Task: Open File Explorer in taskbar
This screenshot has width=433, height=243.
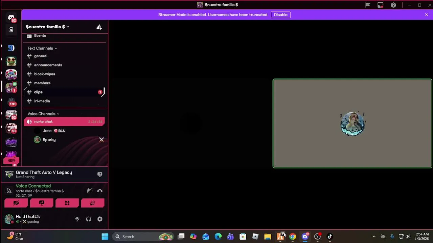Action: point(268,237)
